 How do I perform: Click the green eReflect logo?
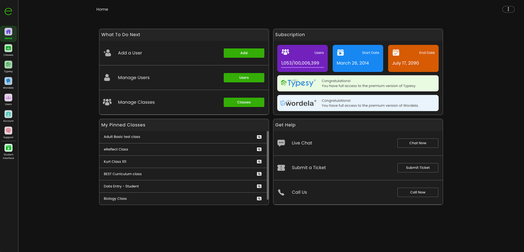click(x=8, y=11)
